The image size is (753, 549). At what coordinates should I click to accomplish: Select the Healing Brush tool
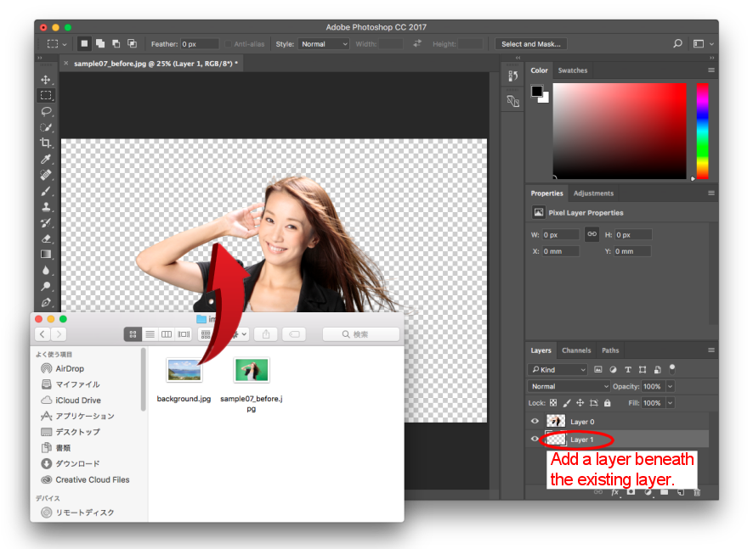pos(46,175)
